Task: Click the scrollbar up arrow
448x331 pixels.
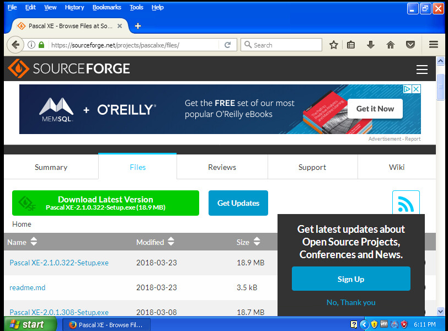Action: point(440,61)
